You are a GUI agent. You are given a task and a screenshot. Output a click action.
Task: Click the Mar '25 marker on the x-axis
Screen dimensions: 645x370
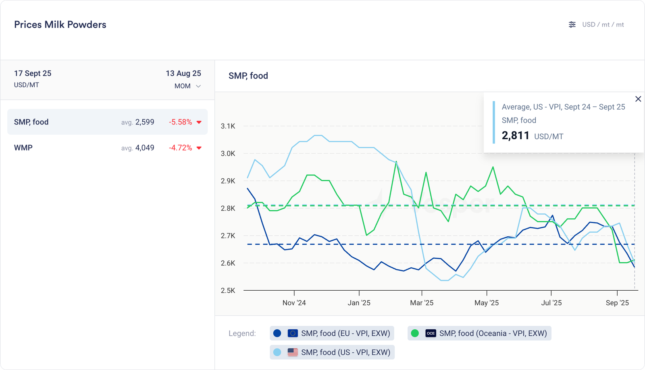(x=422, y=303)
